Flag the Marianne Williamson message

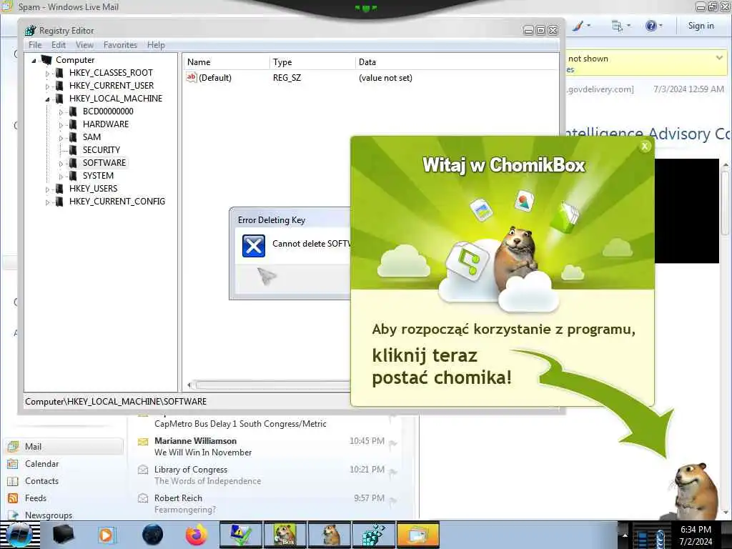point(393,443)
